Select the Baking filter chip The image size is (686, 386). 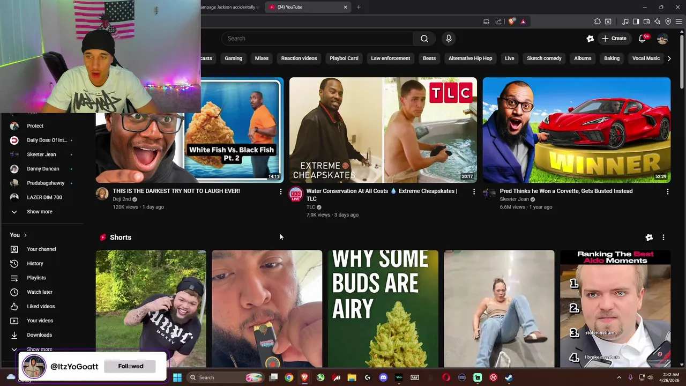(612, 58)
